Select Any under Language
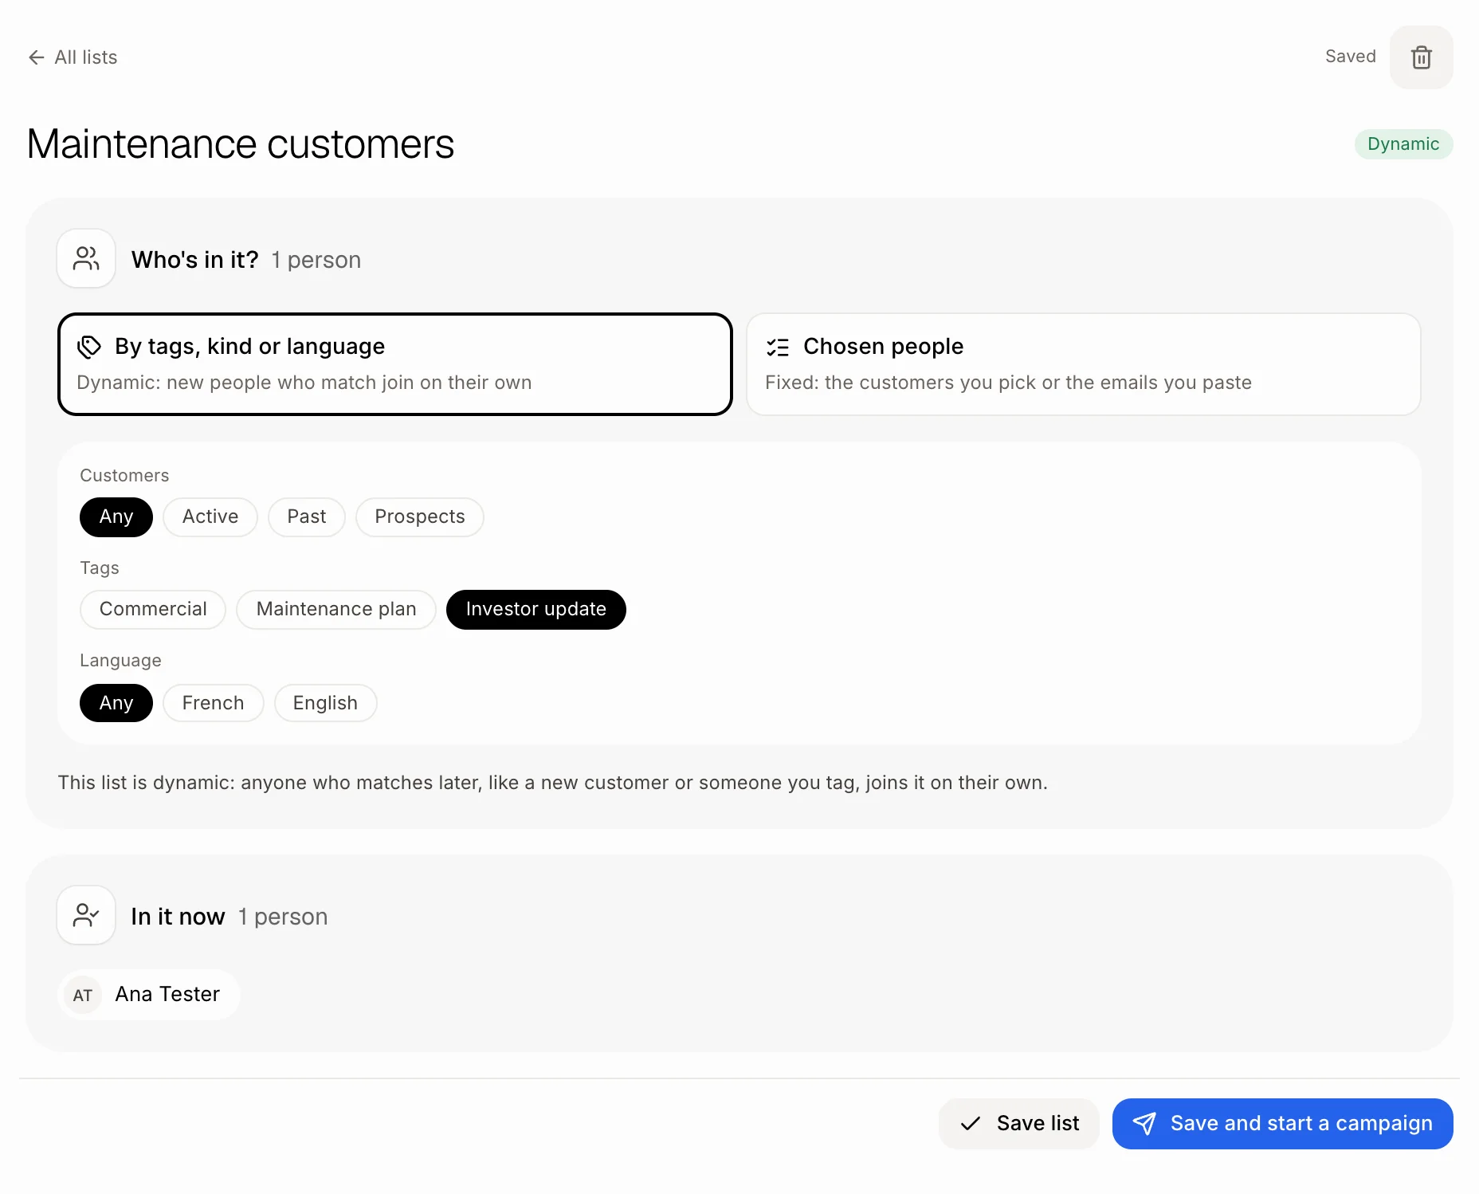The height and width of the screenshot is (1194, 1479). 116,703
